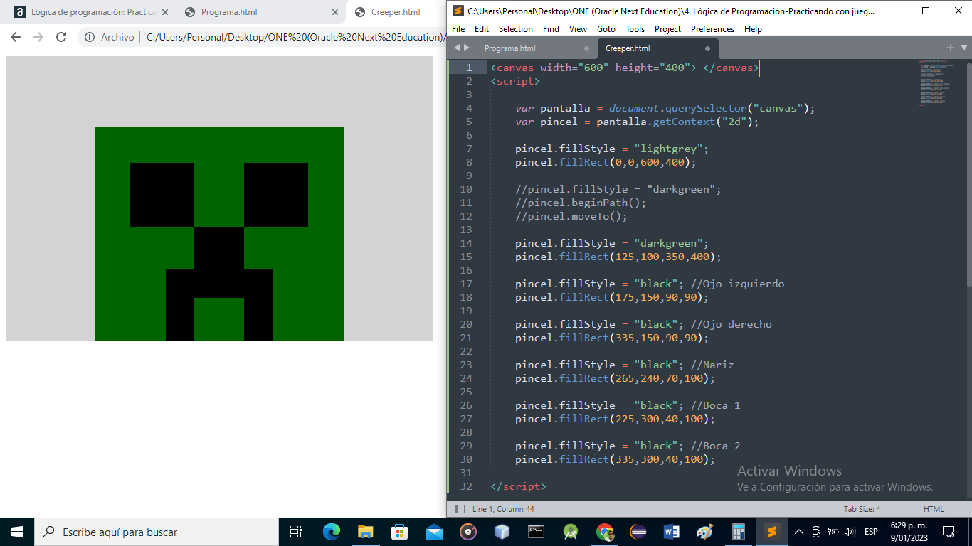Toggle the side bar icon in status bar
The height and width of the screenshot is (546, 972).
(x=459, y=509)
